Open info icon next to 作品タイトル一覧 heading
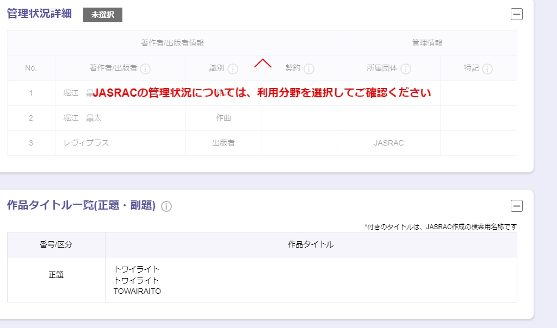The width and height of the screenshot is (557, 328). pyautogui.click(x=166, y=206)
